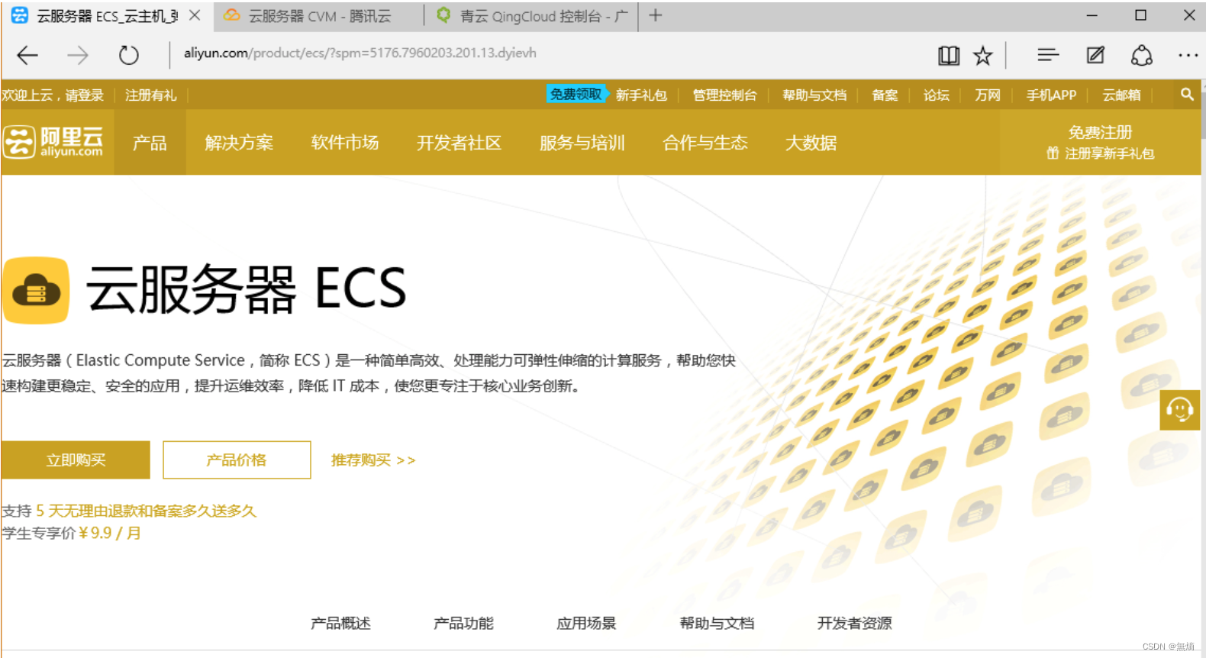Open the 备案 link
The image size is (1206, 658).
point(885,95)
